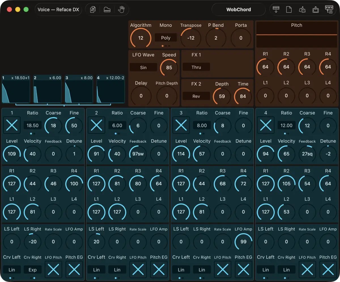
Task: Click operator 1 Fine knob showing 50
Action: point(74,125)
